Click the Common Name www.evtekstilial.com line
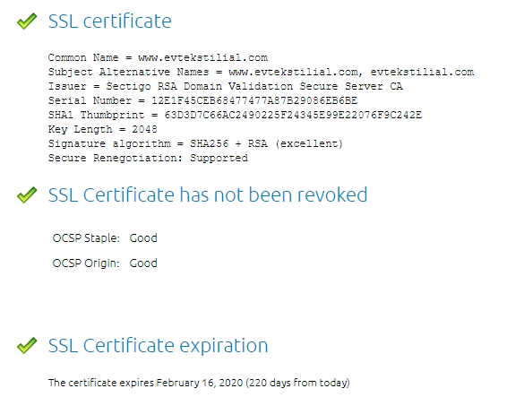 (x=158, y=57)
